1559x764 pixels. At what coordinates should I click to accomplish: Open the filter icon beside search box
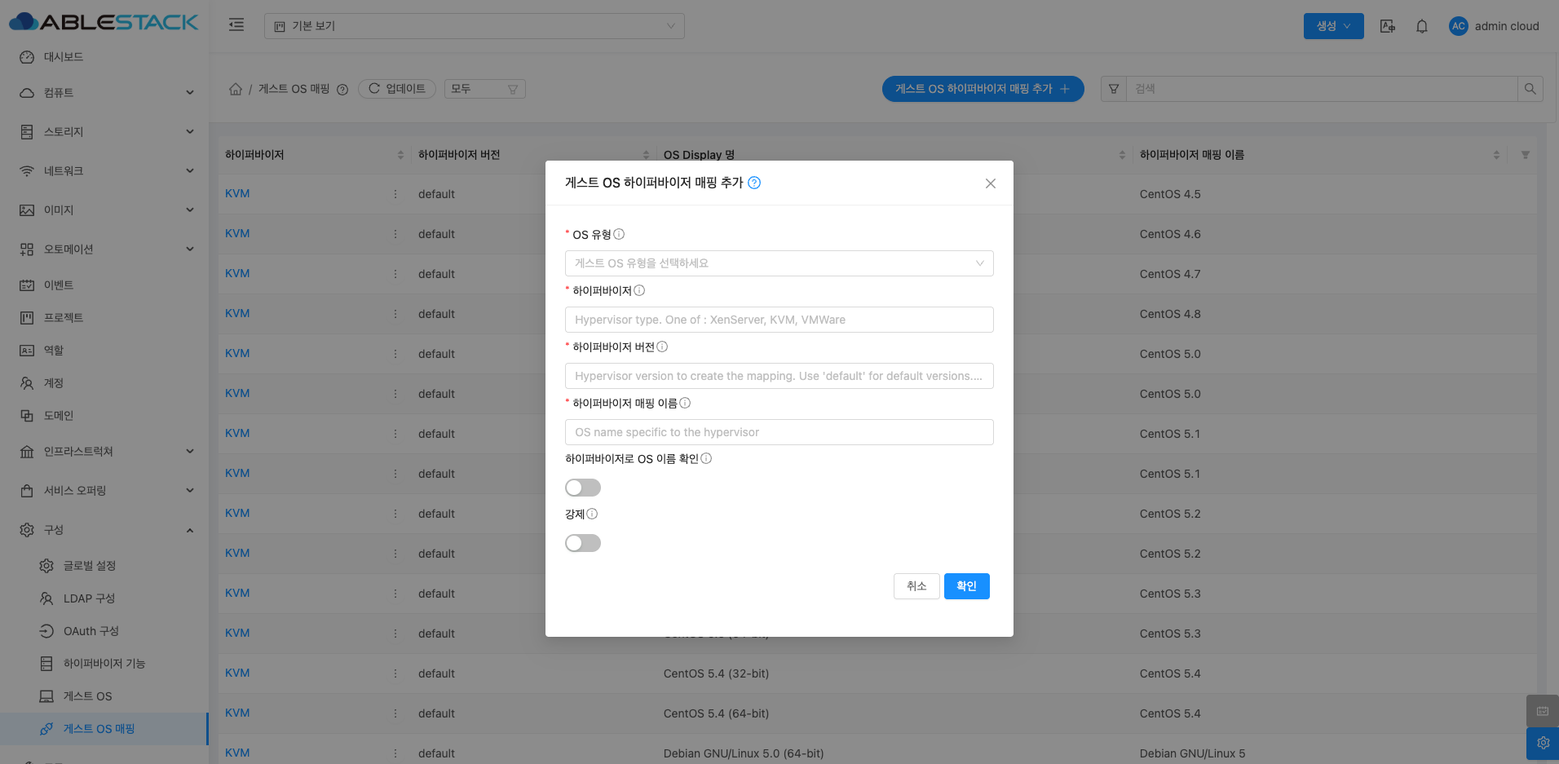coord(1113,89)
